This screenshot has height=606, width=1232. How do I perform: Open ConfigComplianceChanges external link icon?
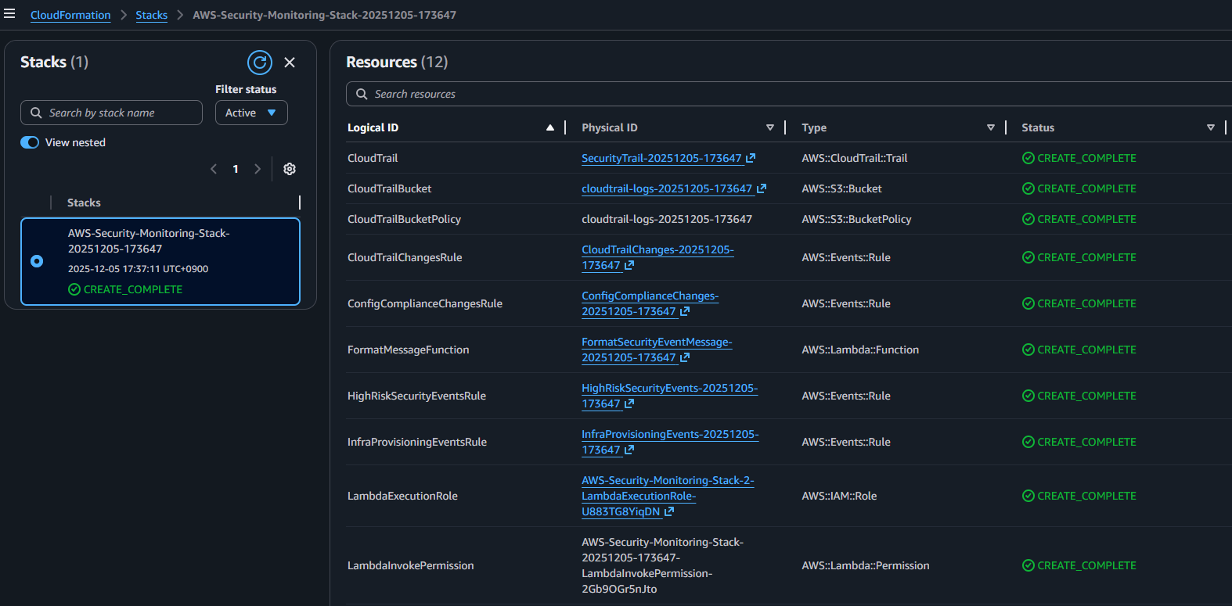(x=685, y=311)
